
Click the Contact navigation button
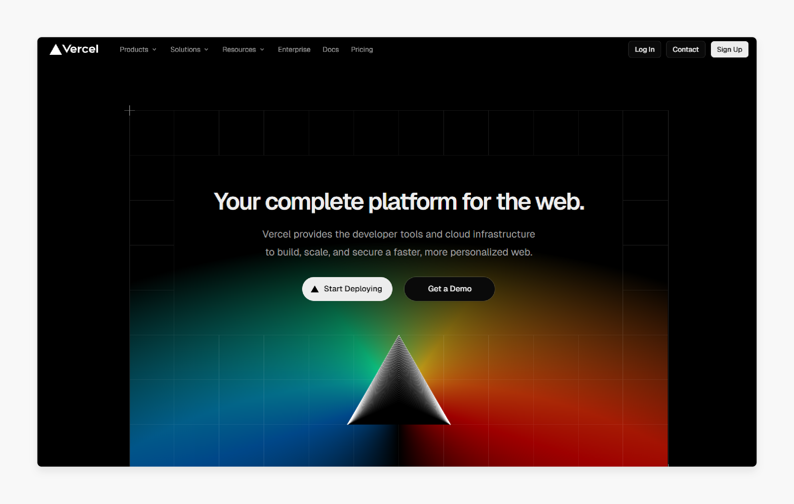point(685,49)
